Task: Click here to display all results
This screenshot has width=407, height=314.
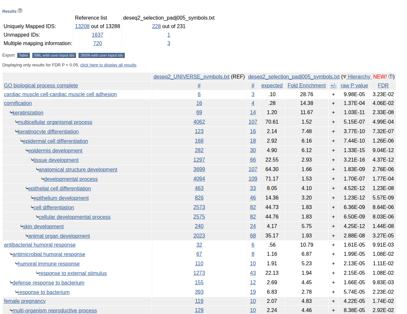Action: 108,65
